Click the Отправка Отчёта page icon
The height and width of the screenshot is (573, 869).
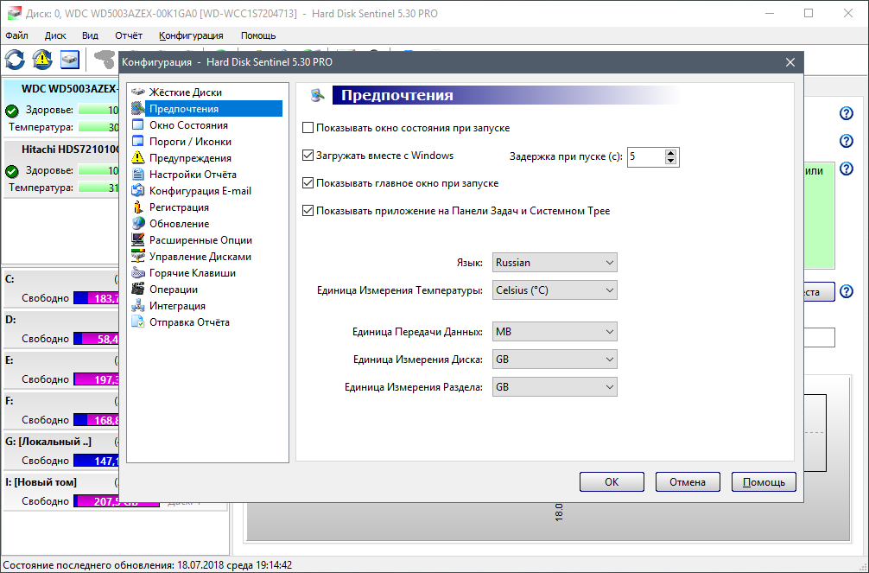(x=138, y=322)
